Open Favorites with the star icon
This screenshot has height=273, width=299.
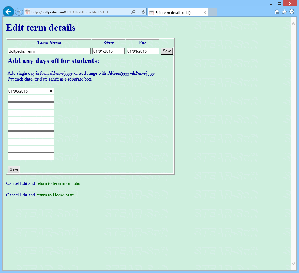[x=284, y=12]
